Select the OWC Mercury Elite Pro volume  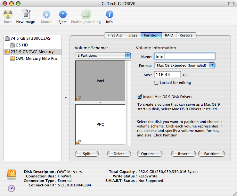tap(32, 59)
